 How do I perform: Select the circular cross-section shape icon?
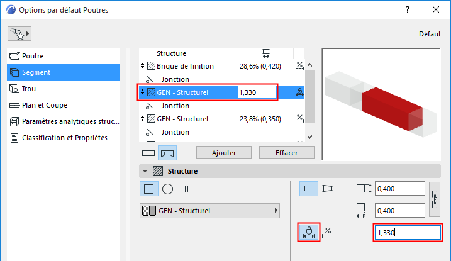(167, 188)
